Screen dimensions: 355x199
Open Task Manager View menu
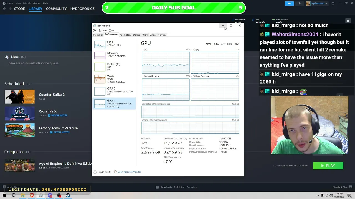(111, 30)
